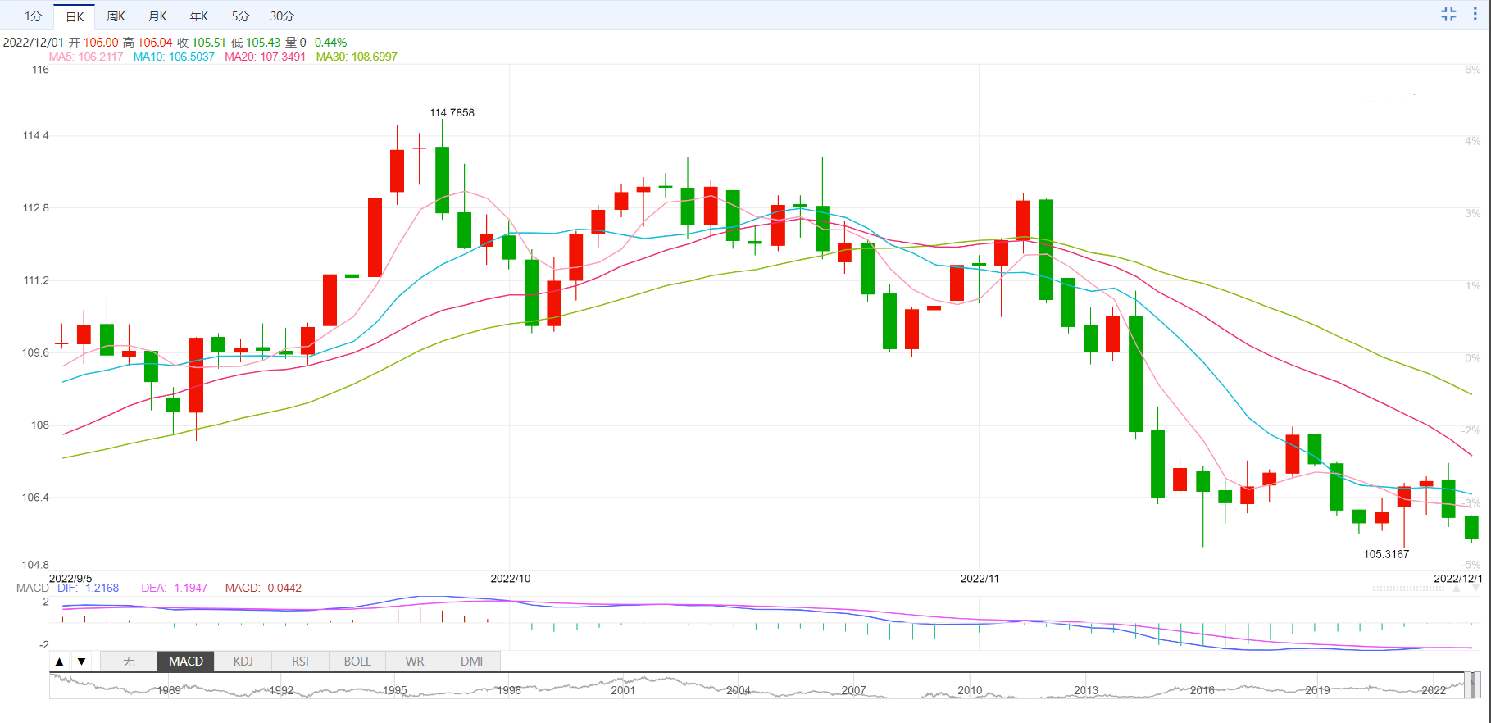Switch to the 1分 chart period
The width and height of the screenshot is (1491, 723).
[33, 16]
